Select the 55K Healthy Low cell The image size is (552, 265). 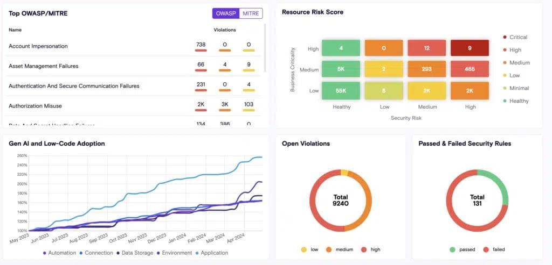click(342, 91)
